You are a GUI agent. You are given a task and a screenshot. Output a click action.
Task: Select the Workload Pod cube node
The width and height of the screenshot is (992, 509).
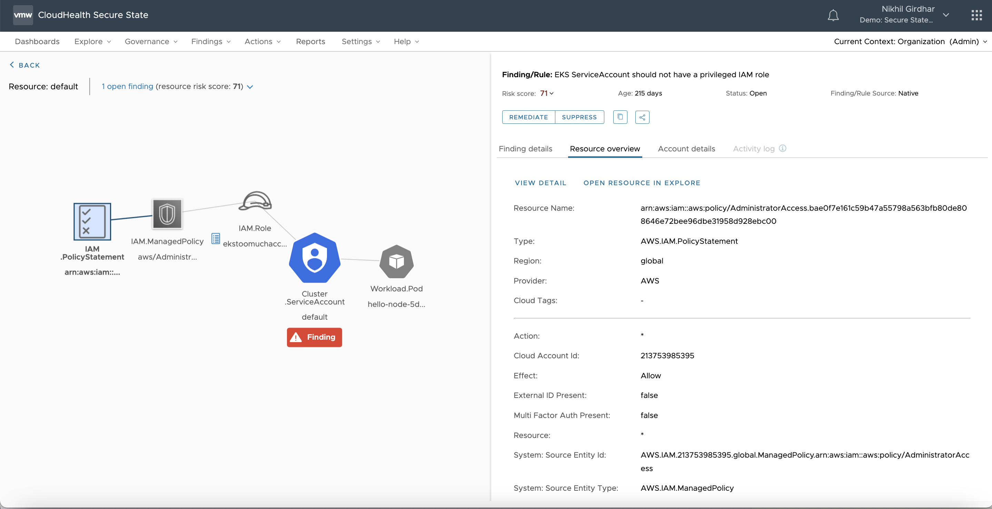396,261
